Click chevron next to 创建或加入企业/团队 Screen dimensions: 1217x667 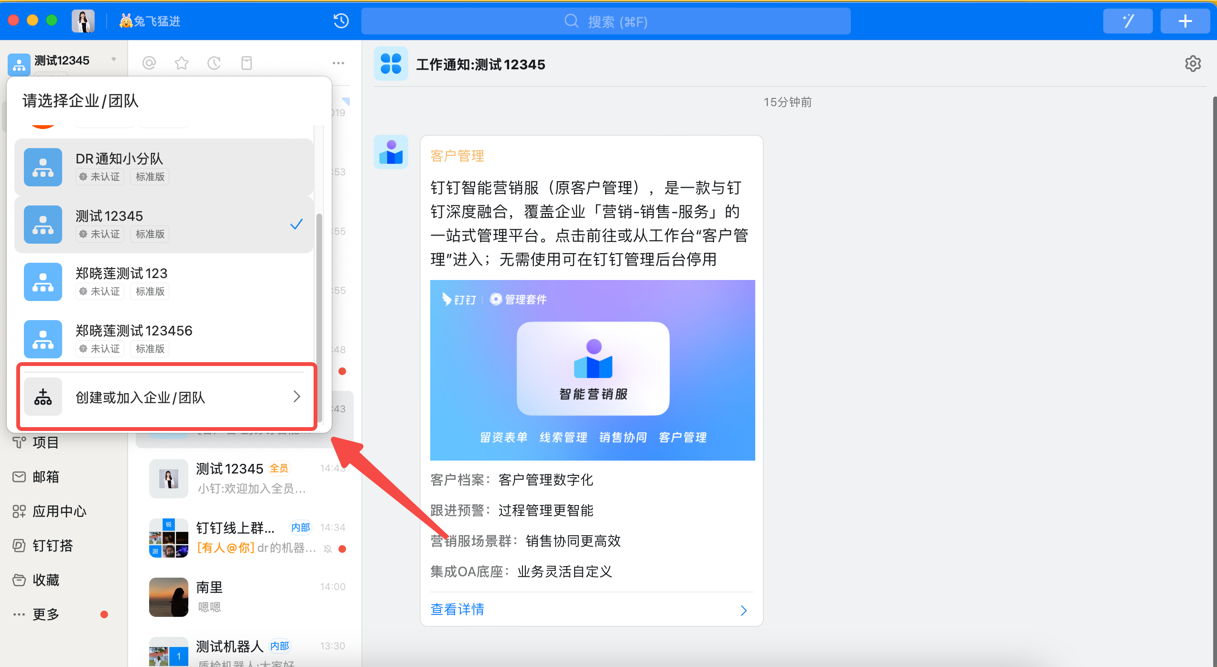(x=297, y=397)
